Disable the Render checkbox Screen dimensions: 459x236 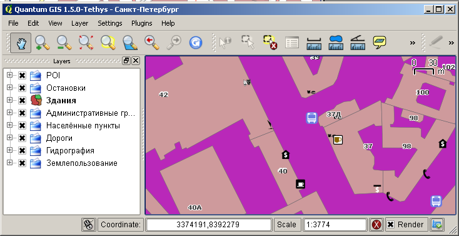click(390, 225)
